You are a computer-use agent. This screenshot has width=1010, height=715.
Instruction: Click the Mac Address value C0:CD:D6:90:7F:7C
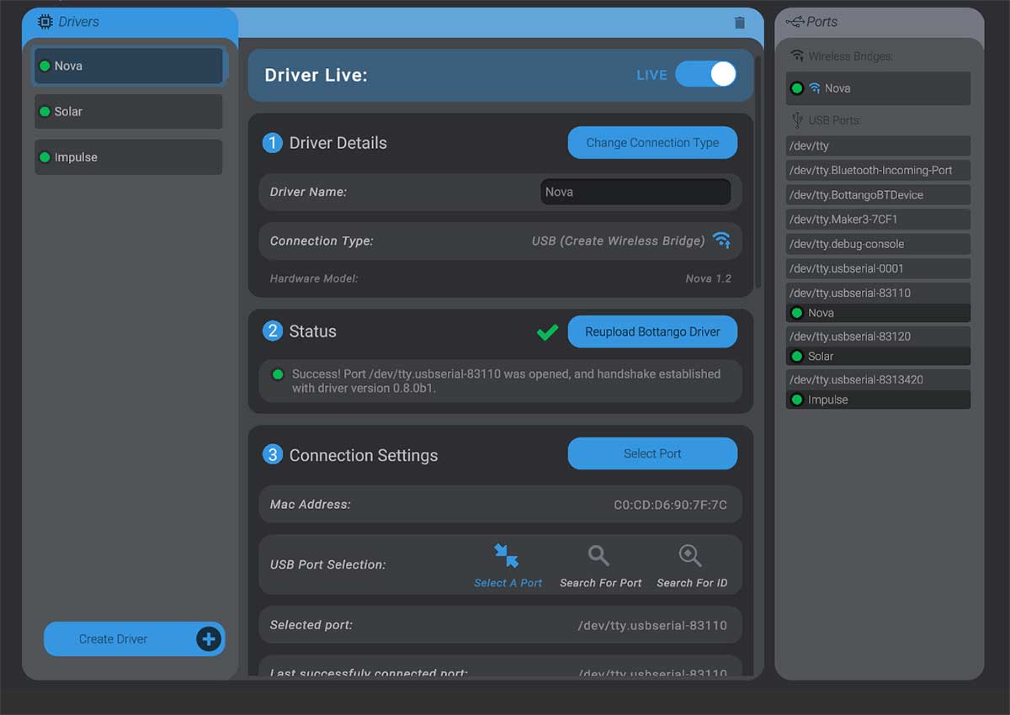click(670, 506)
